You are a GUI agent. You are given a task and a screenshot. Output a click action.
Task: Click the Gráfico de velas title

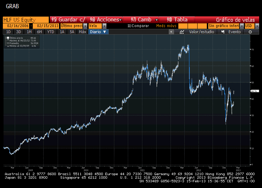pos(235,20)
